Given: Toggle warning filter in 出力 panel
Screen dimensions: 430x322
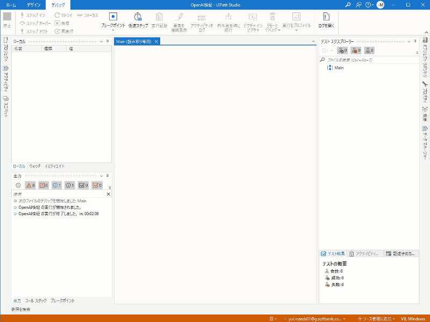Looking at the screenshot, I should pyautogui.click(x=30, y=185).
